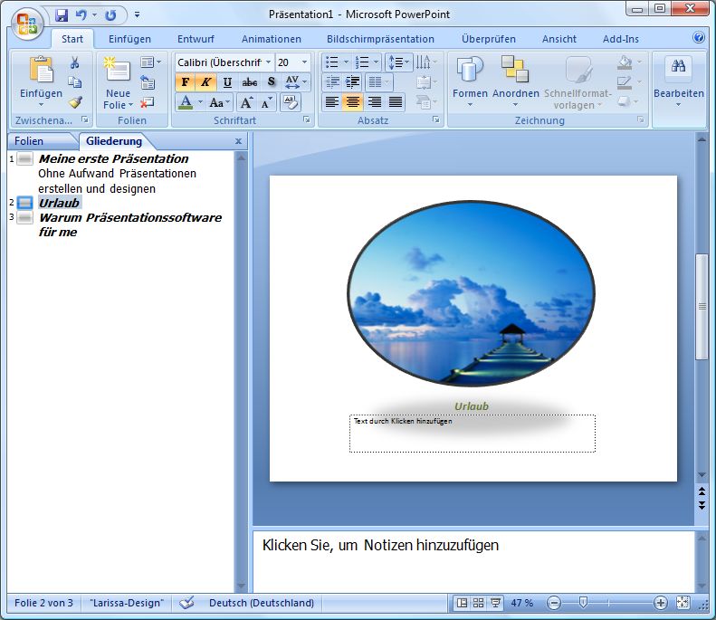Expand the change case Aa menu
Screen dimensions: 716x620
(x=220, y=102)
